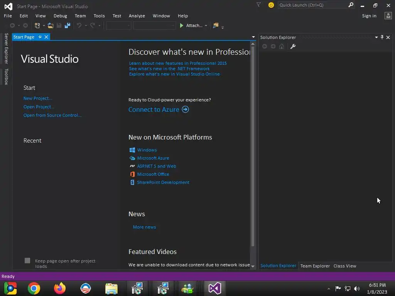Open the File menu
Image resolution: width=395 pixels, height=296 pixels.
pyautogui.click(x=8, y=15)
